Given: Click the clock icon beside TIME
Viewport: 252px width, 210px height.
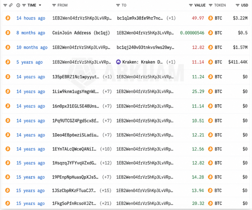Looking at the screenshot, I should point(18,5).
